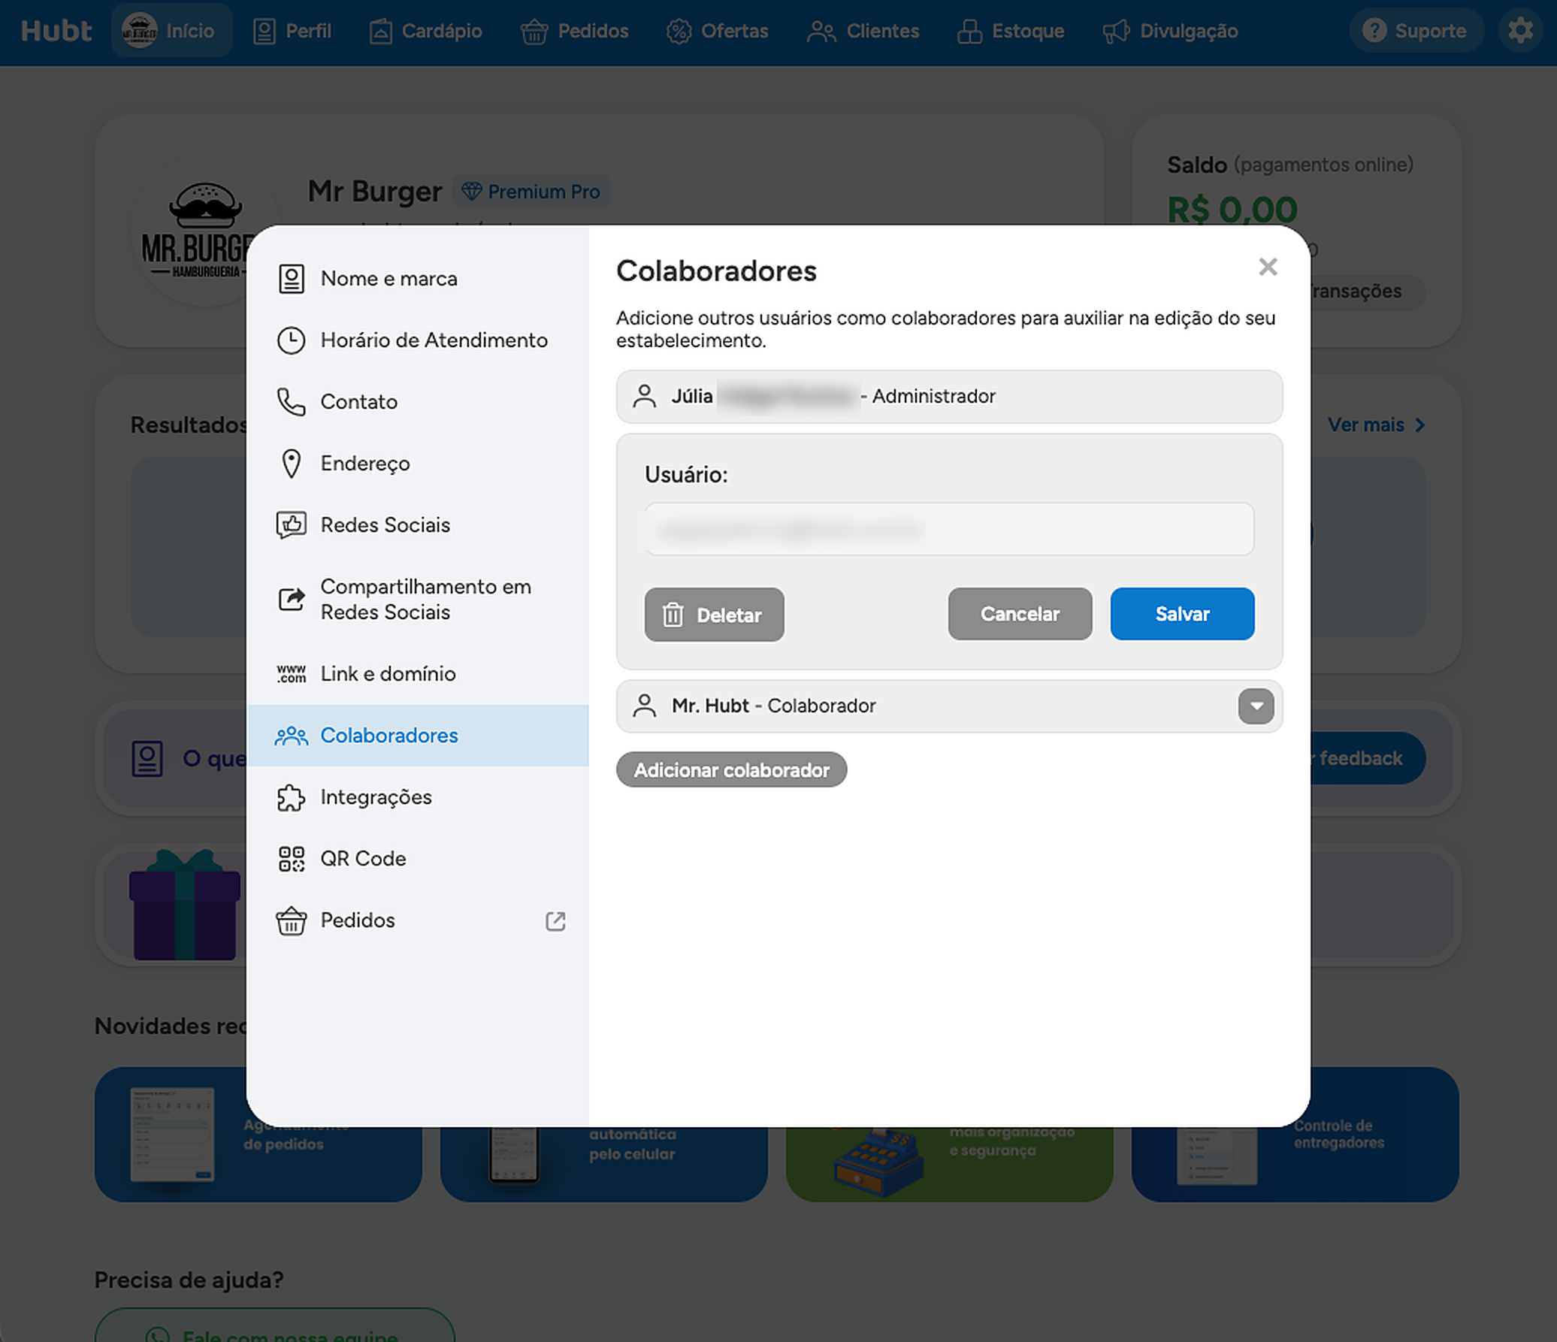Open the Ofertas tab
Viewport: 1557px width, 1342px height.
(717, 31)
